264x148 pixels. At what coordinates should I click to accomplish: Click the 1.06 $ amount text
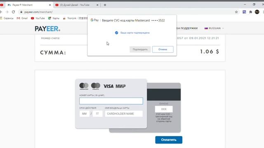(210, 51)
